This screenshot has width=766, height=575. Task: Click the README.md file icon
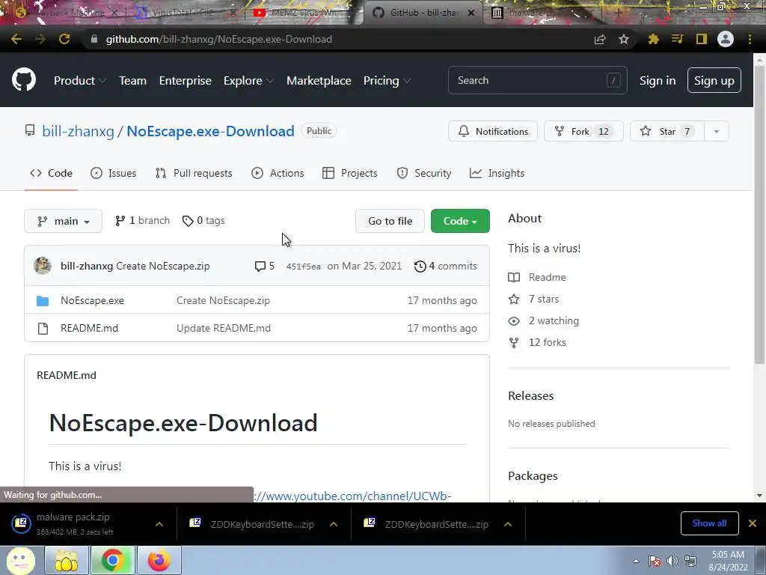(43, 329)
